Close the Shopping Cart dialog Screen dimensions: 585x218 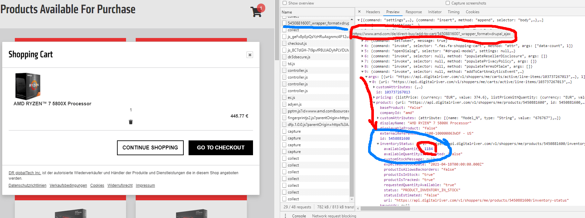point(250,55)
